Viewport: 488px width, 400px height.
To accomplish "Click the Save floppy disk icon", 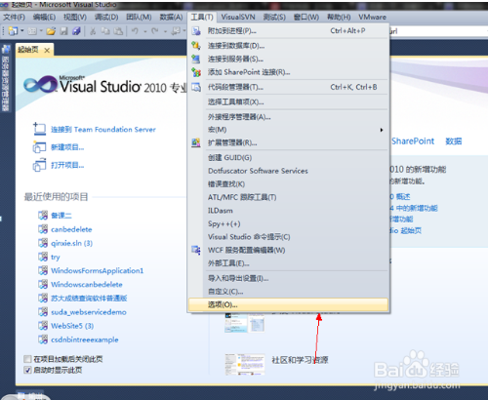I will coord(64,31).
